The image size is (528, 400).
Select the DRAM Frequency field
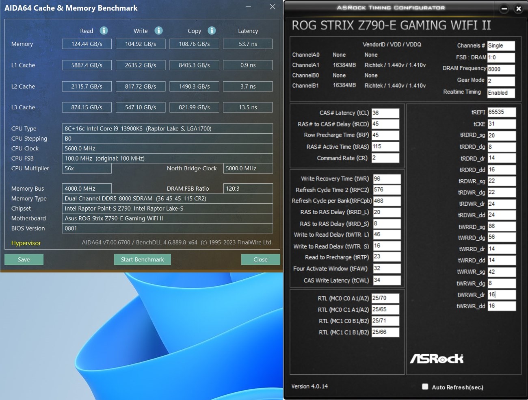point(501,69)
